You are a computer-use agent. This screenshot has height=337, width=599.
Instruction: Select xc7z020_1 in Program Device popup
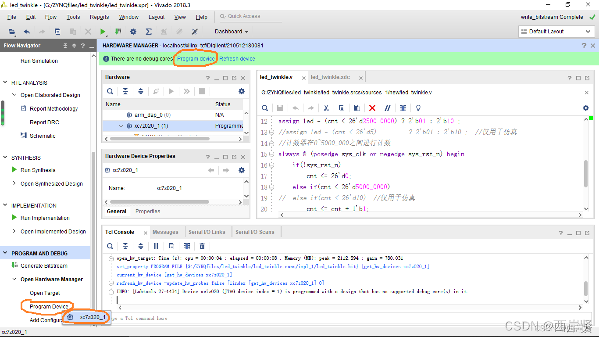86,317
